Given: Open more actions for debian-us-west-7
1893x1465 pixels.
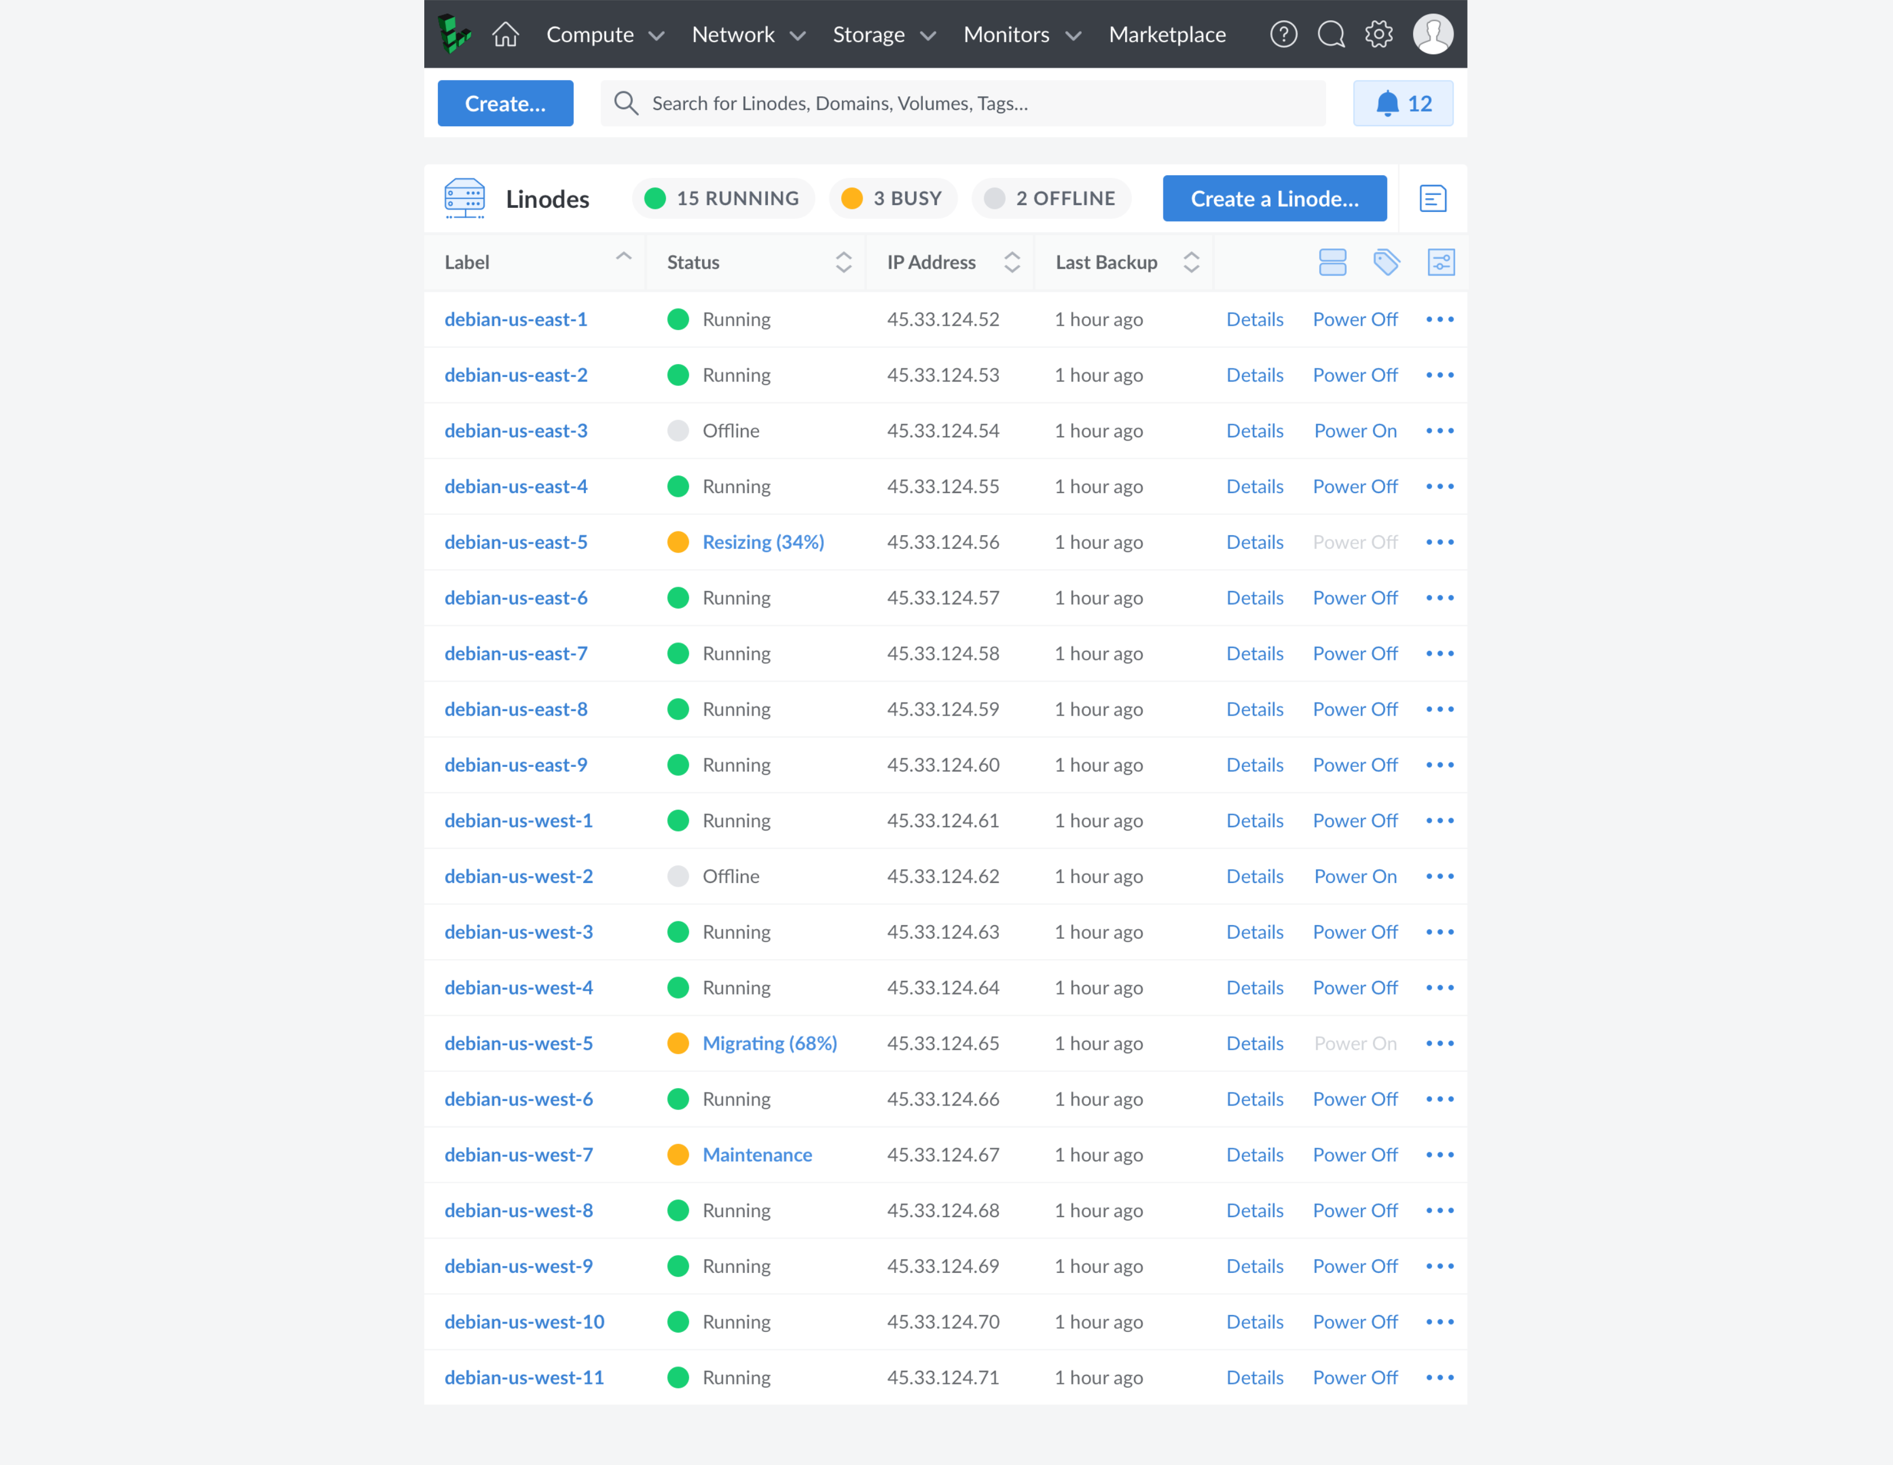Looking at the screenshot, I should tap(1439, 1155).
